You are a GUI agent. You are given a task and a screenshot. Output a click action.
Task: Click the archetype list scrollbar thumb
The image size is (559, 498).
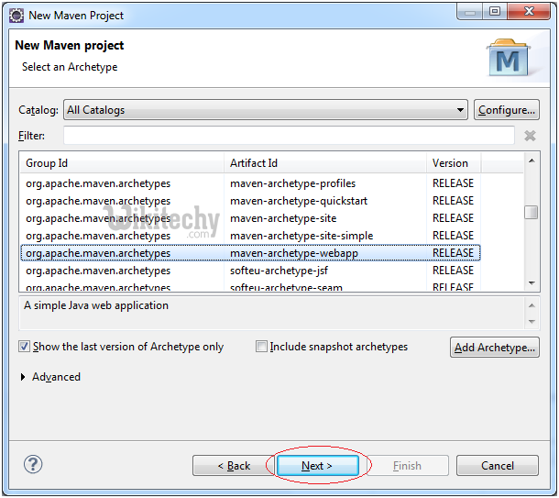532,212
